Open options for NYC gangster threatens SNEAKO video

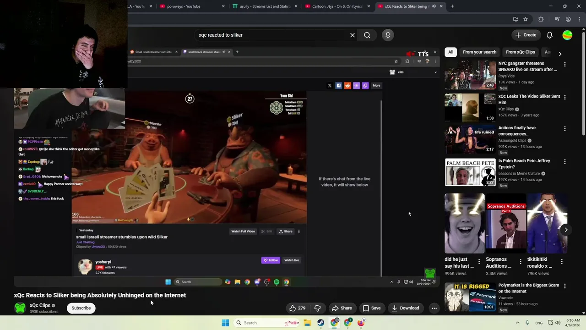[564, 65]
